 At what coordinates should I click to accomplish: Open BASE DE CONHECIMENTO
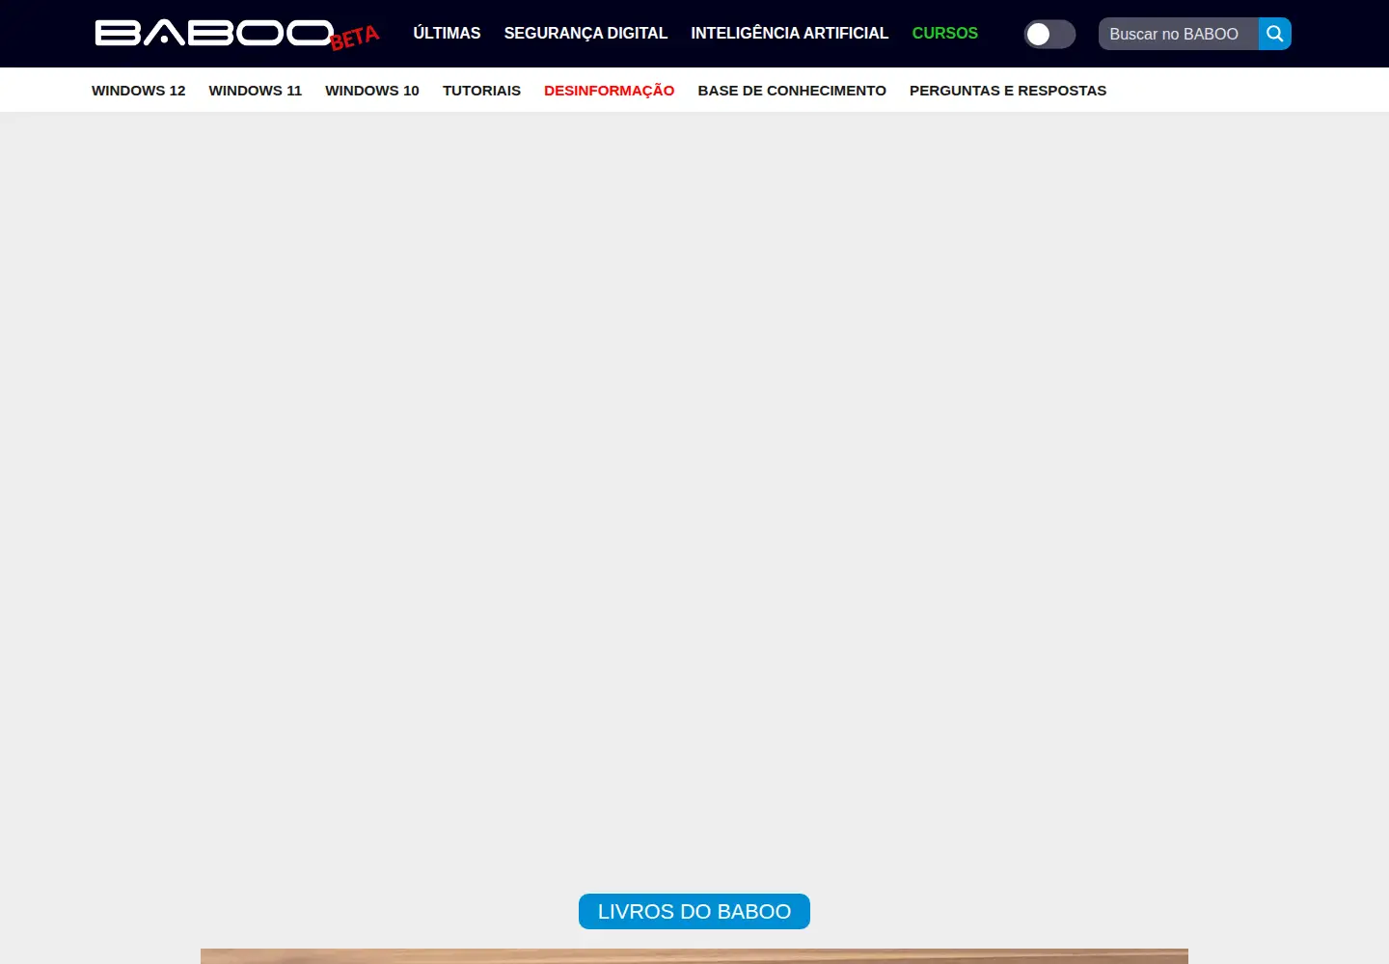(792, 91)
